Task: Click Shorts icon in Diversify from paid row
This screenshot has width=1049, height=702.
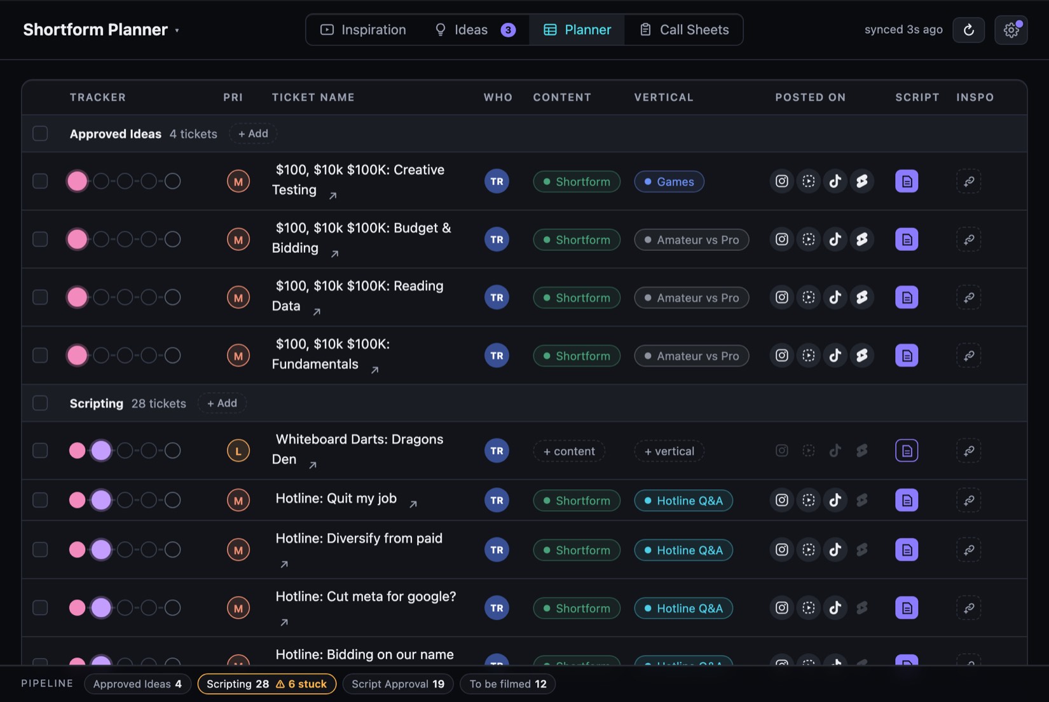Action: [x=861, y=550]
